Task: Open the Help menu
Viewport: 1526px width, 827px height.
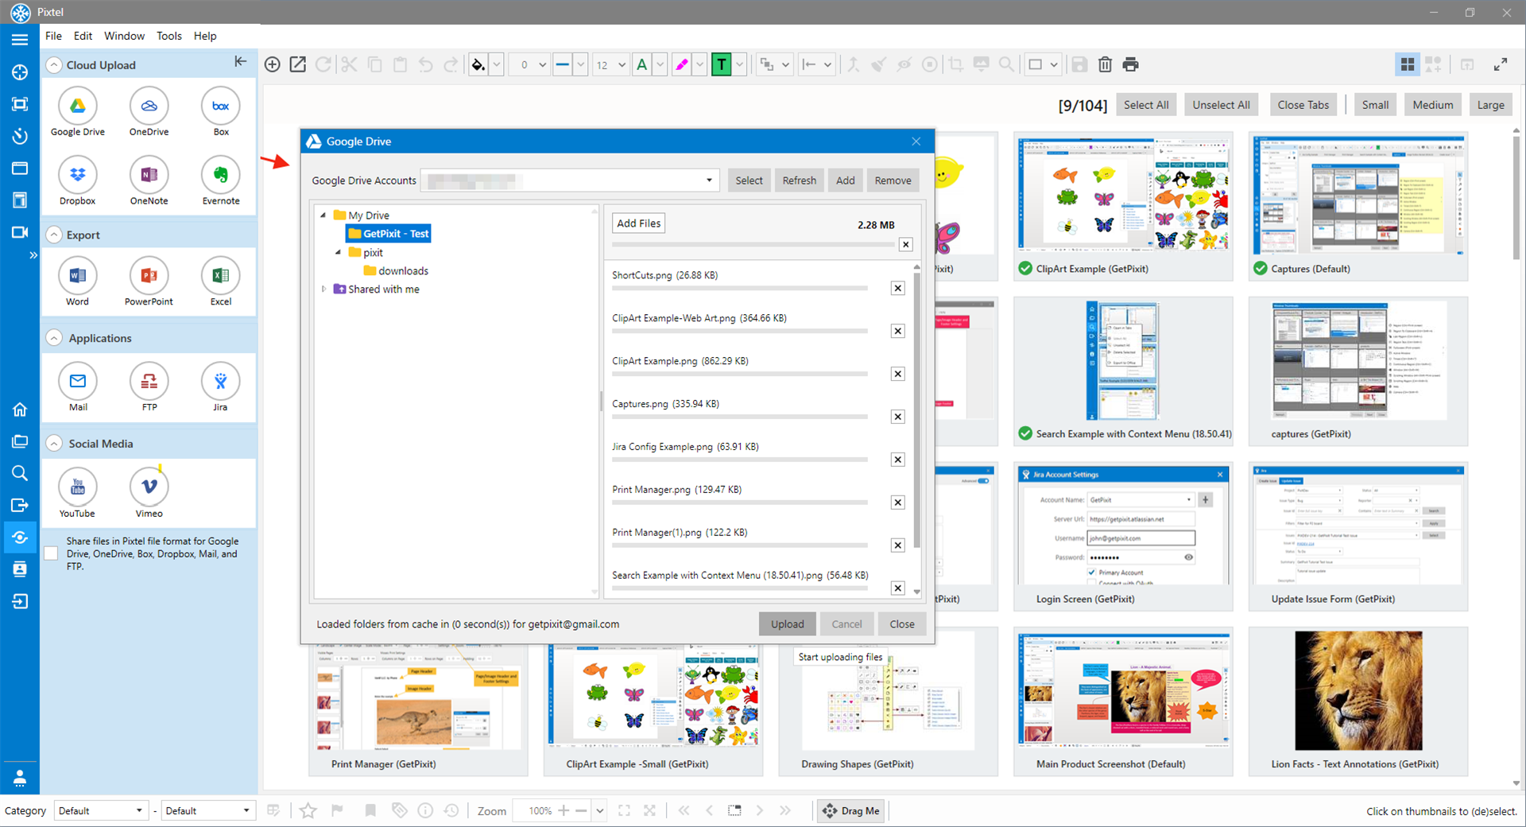Action: [x=205, y=36]
